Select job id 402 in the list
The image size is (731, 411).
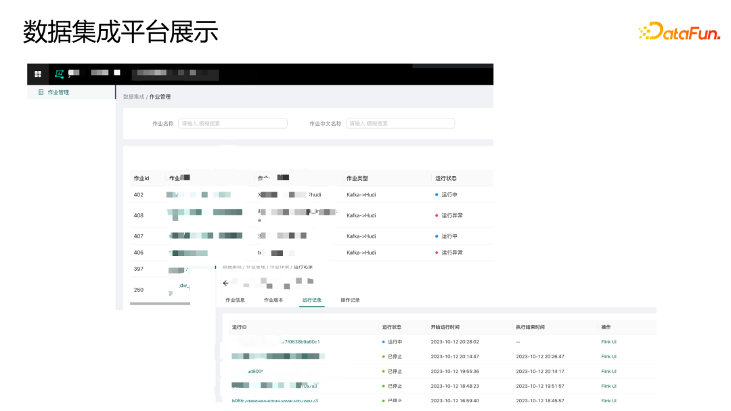point(139,195)
